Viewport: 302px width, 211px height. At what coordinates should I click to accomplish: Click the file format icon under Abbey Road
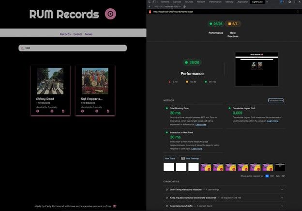coord(63,111)
